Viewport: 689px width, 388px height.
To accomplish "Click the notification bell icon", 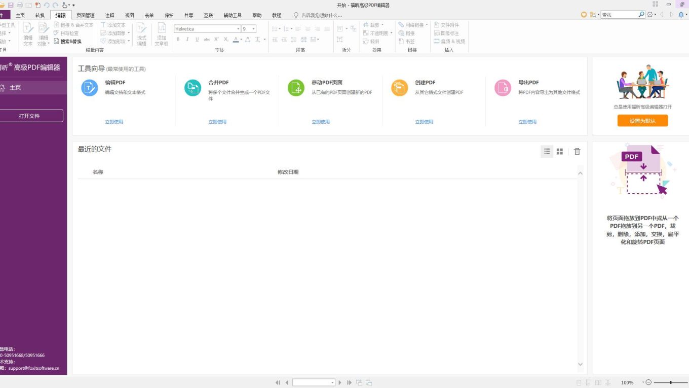I will click(681, 15).
